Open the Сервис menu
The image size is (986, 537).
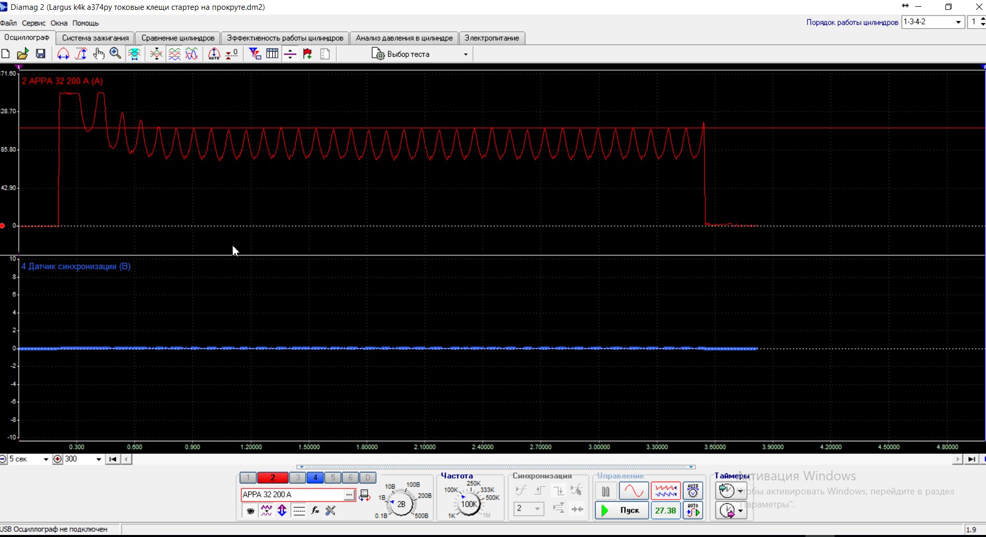point(34,23)
